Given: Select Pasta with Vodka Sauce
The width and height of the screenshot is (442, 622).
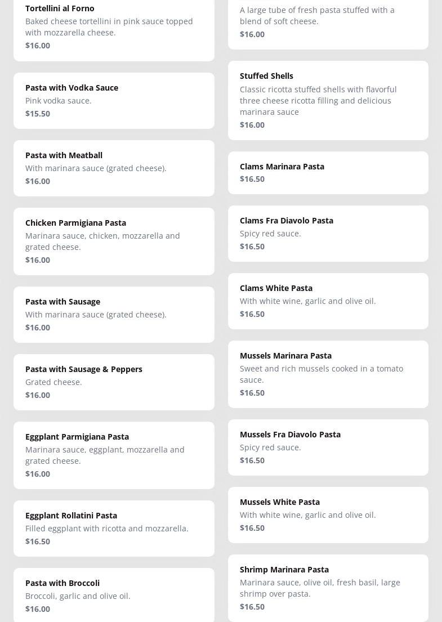Looking at the screenshot, I should (x=114, y=100).
